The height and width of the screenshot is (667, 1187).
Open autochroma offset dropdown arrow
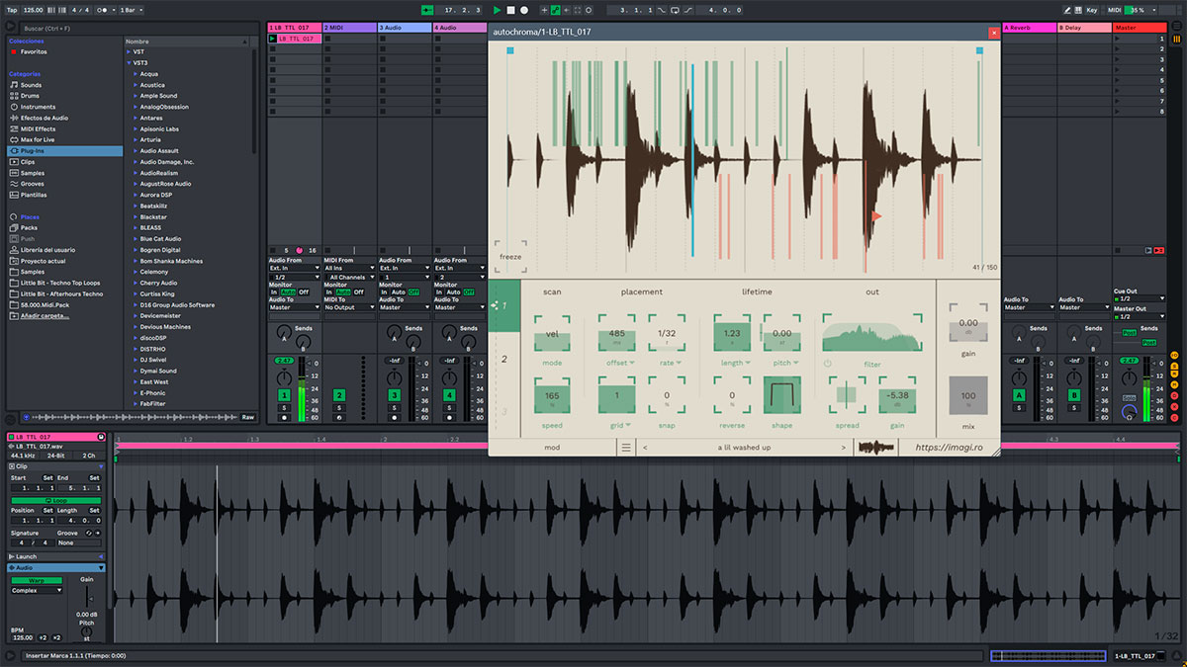pos(630,363)
